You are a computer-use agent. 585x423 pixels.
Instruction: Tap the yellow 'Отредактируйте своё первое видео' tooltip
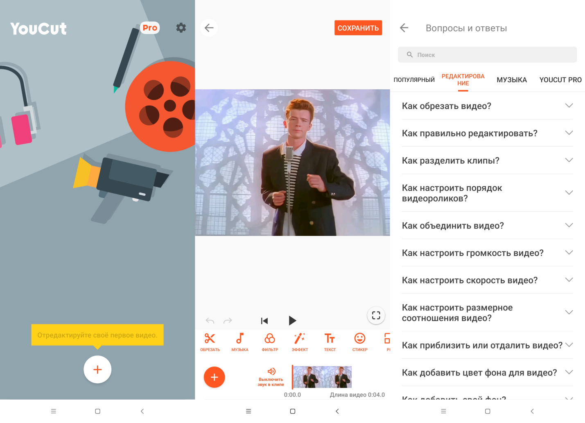[97, 335]
